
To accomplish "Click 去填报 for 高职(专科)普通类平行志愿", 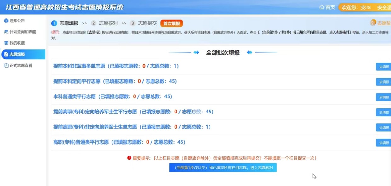I will coord(383,143).
